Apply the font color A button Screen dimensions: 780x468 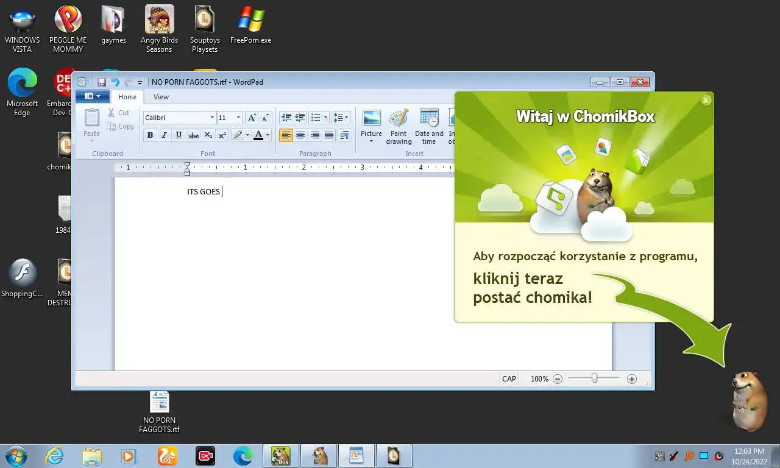click(x=258, y=135)
